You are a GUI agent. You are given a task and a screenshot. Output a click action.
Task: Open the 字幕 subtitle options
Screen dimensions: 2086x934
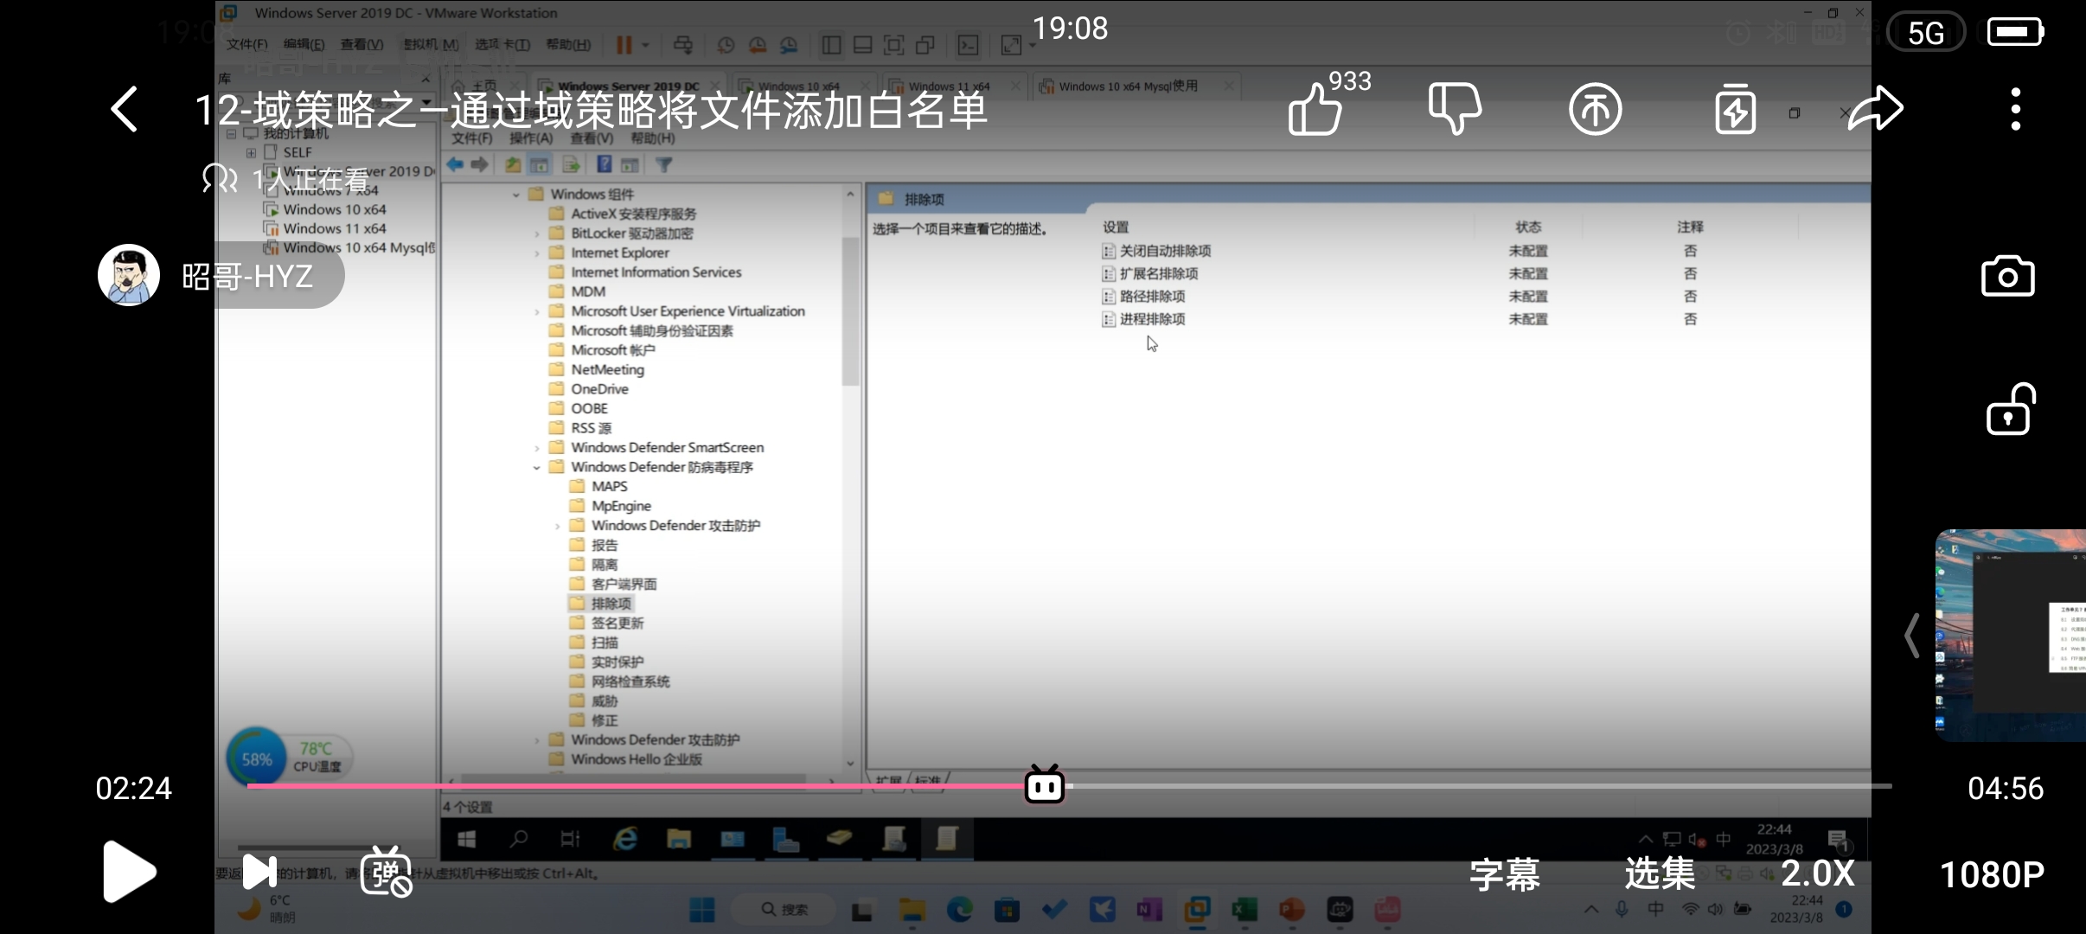click(x=1505, y=873)
